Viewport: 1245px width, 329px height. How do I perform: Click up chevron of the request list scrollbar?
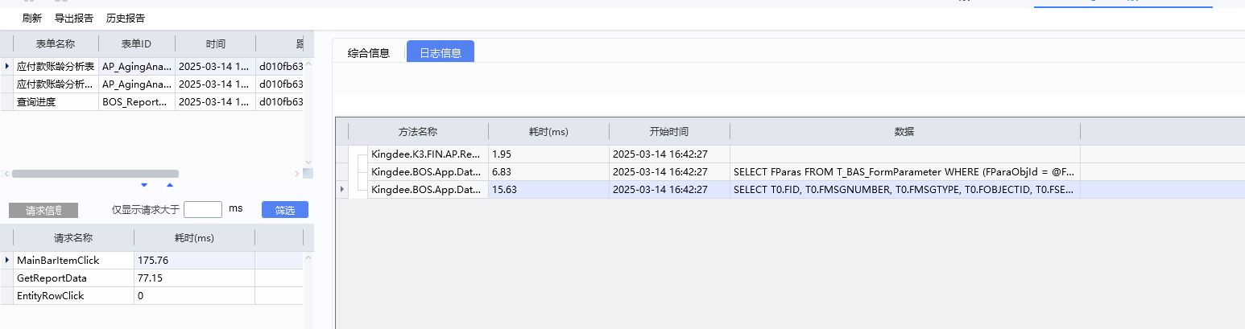[x=308, y=257]
